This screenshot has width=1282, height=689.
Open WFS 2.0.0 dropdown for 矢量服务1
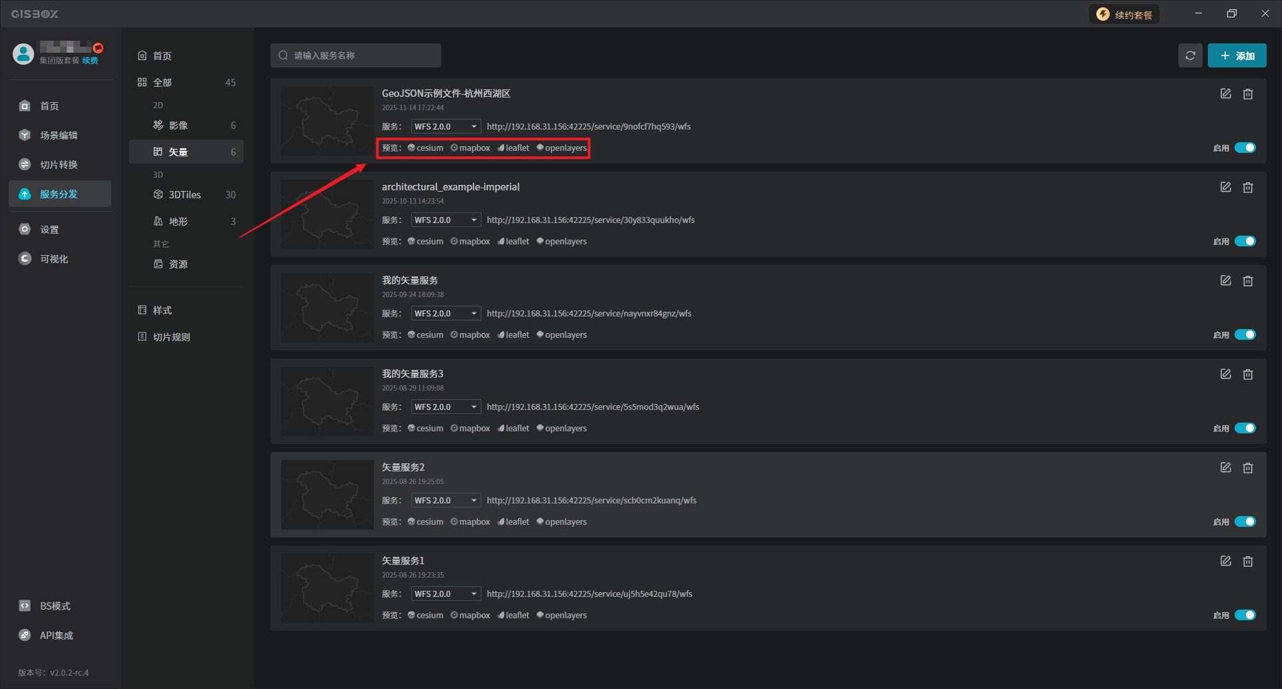(445, 594)
